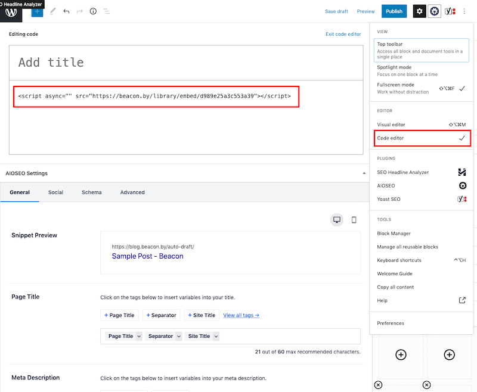Open the Schema tab
Screen dimensions: 477x392
[x=92, y=192]
